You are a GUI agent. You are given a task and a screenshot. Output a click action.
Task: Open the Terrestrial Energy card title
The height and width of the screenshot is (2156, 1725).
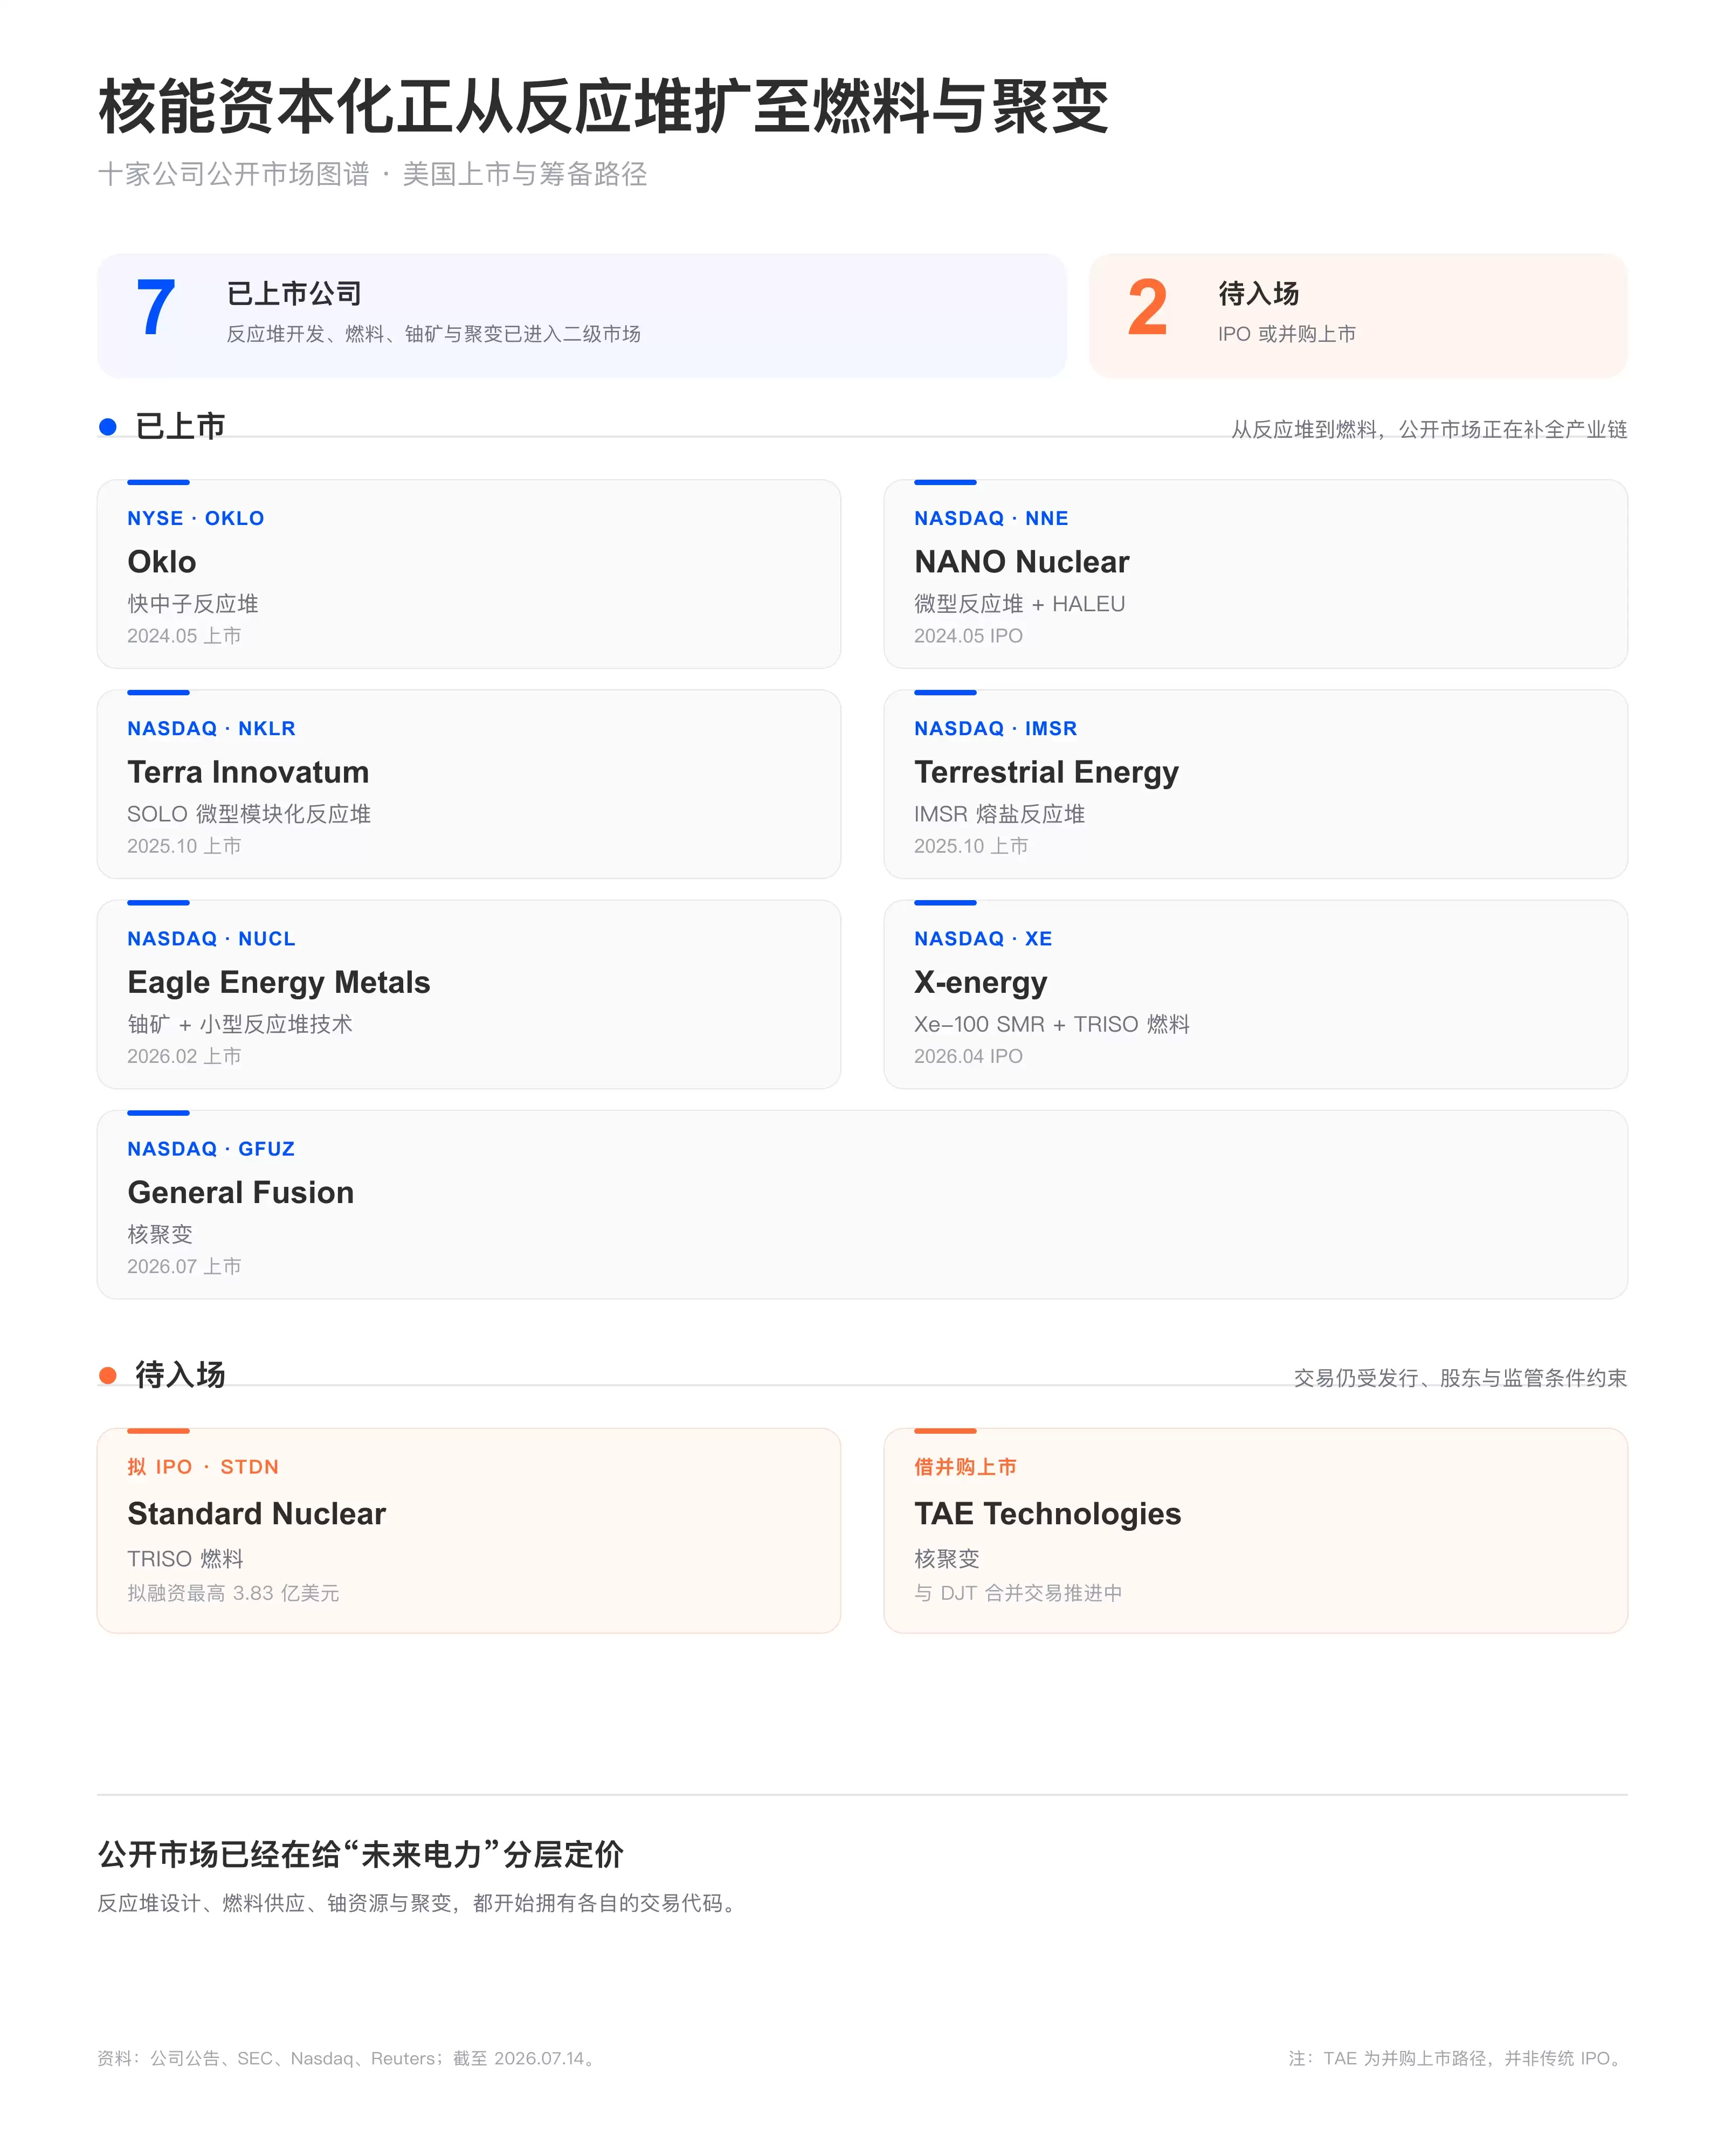coord(1046,772)
